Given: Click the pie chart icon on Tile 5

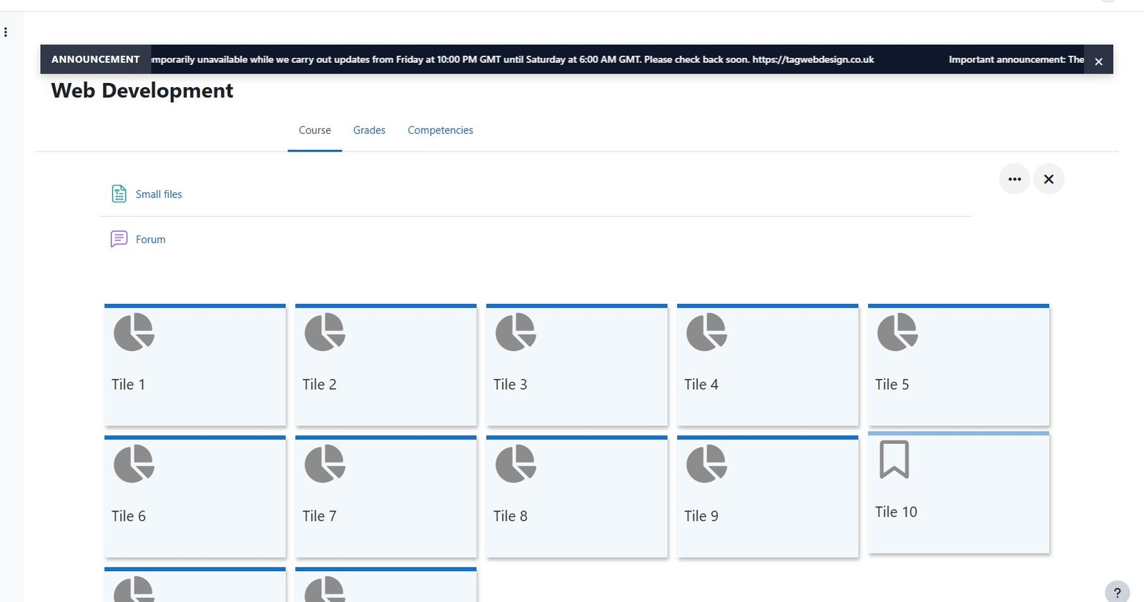Looking at the screenshot, I should (897, 332).
